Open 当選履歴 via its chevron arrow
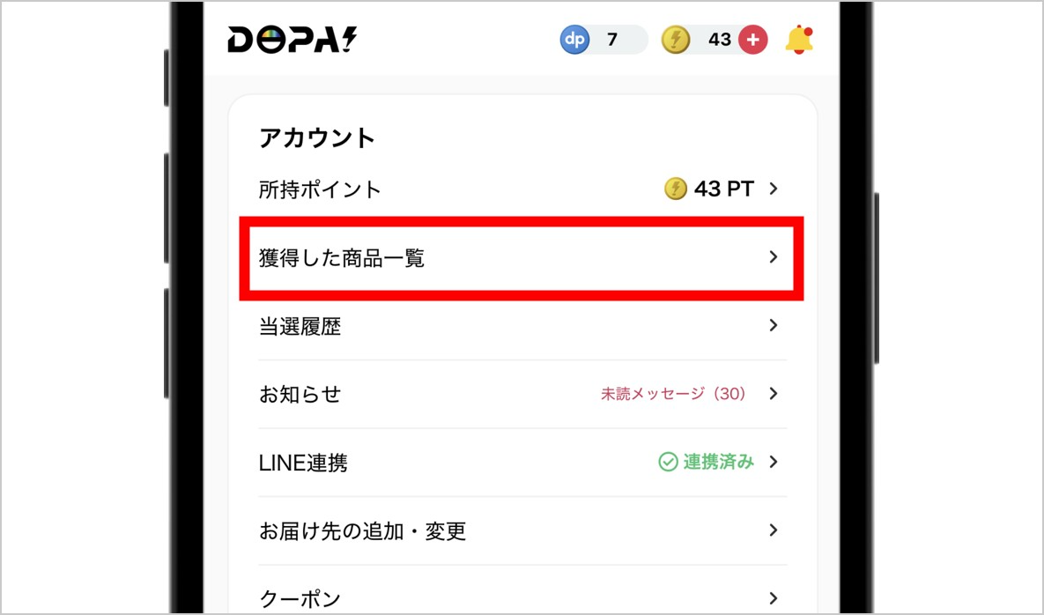Viewport: 1044px width, 615px height. coord(774,325)
